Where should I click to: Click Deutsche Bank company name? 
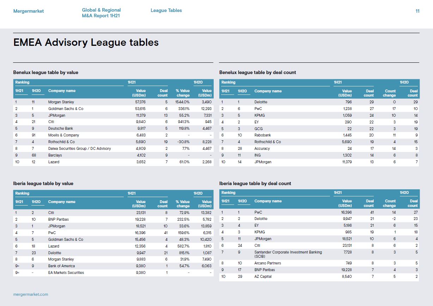point(61,128)
